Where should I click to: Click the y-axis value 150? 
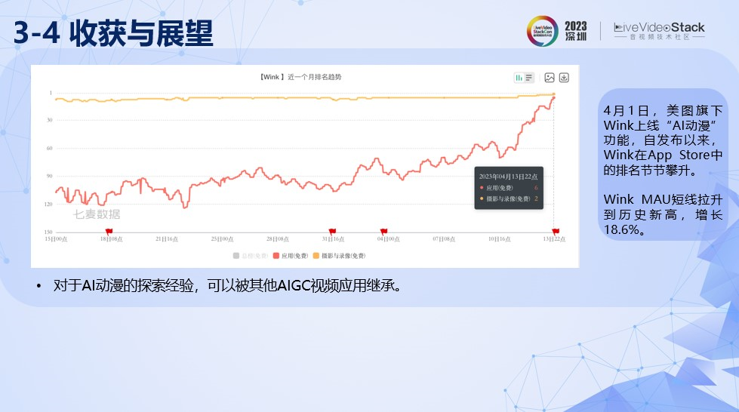[48, 232]
